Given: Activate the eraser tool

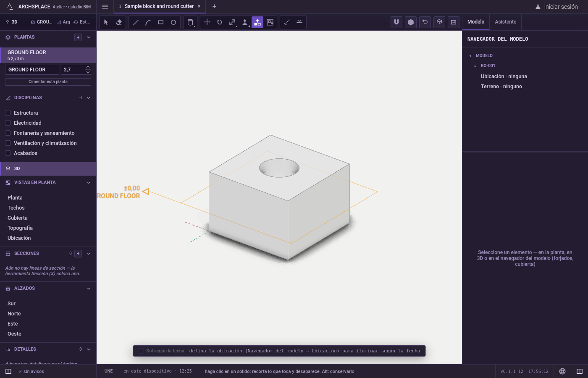Looking at the screenshot, I should pos(119,22).
